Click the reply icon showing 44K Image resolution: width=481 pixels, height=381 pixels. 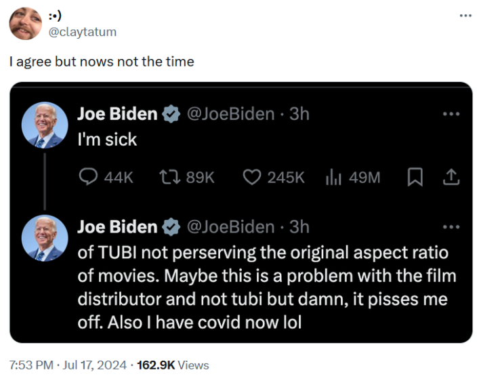[89, 178]
